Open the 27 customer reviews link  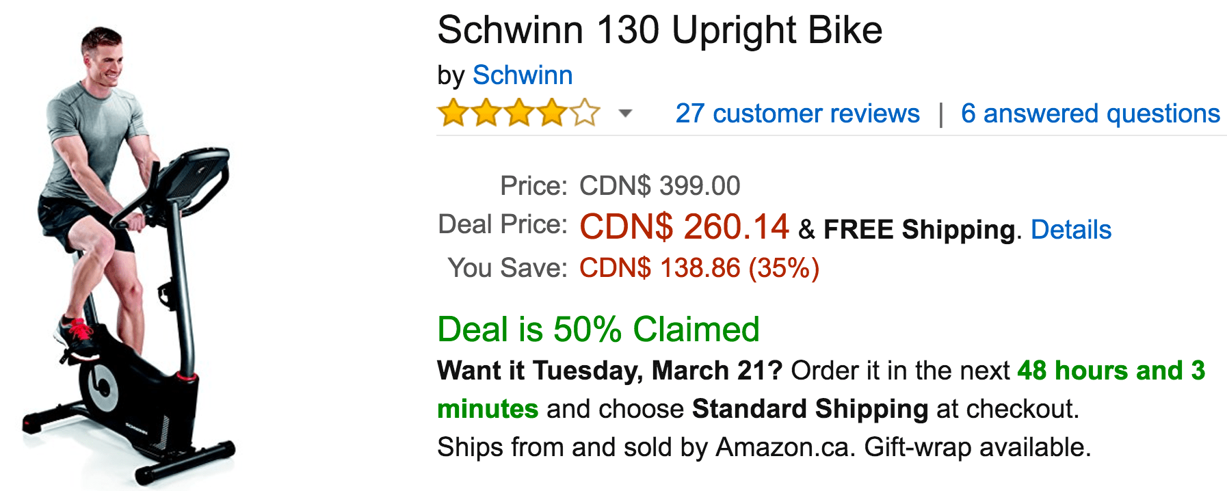797,114
